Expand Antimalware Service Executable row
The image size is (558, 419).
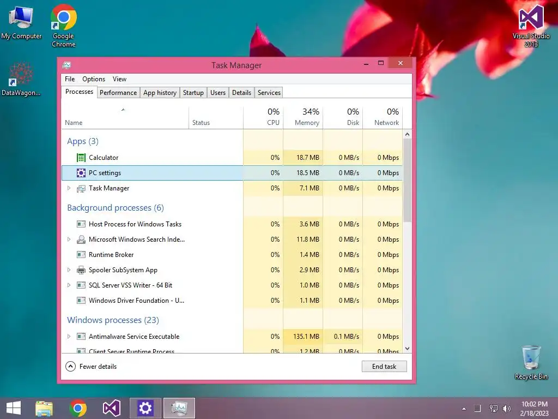pyautogui.click(x=69, y=336)
